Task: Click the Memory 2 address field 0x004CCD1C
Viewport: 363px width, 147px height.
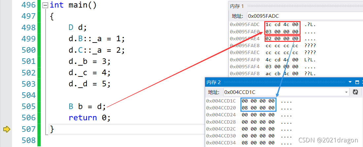Action: coord(284,92)
